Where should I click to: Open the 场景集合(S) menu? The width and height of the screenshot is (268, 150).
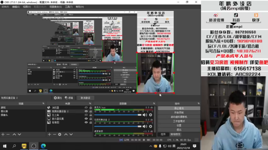point(56,7)
